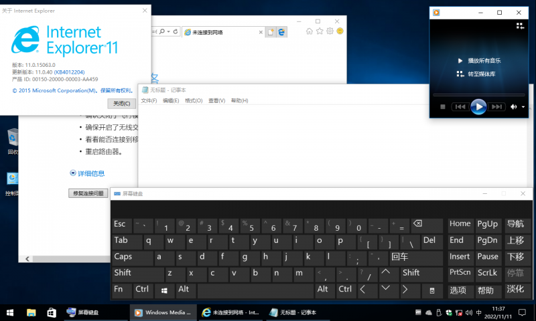The height and width of the screenshot is (321, 536).
Task: Click 转至媒体库 in Media Player
Action: coord(481,74)
